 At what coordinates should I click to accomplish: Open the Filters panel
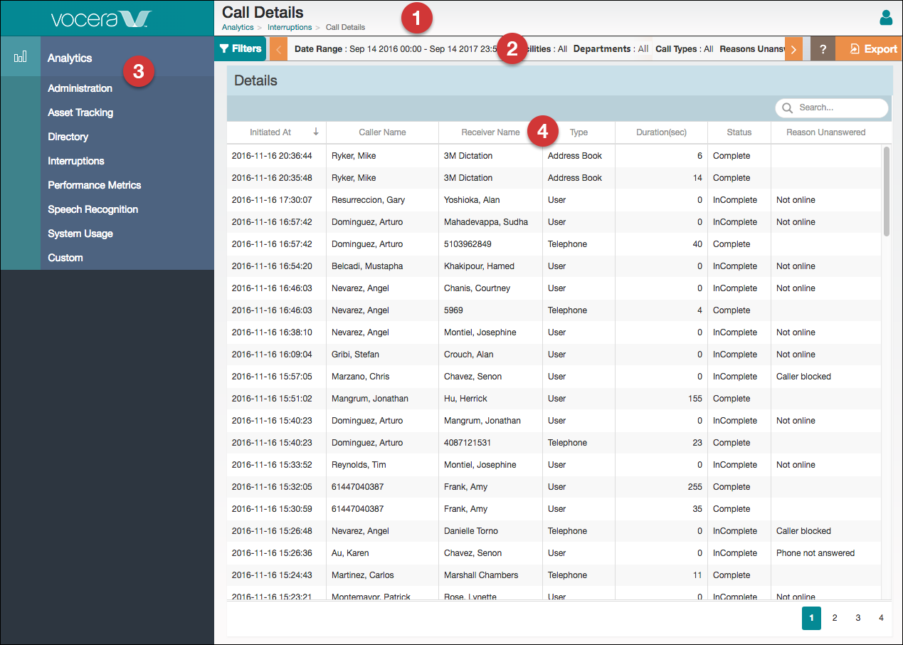coord(241,49)
